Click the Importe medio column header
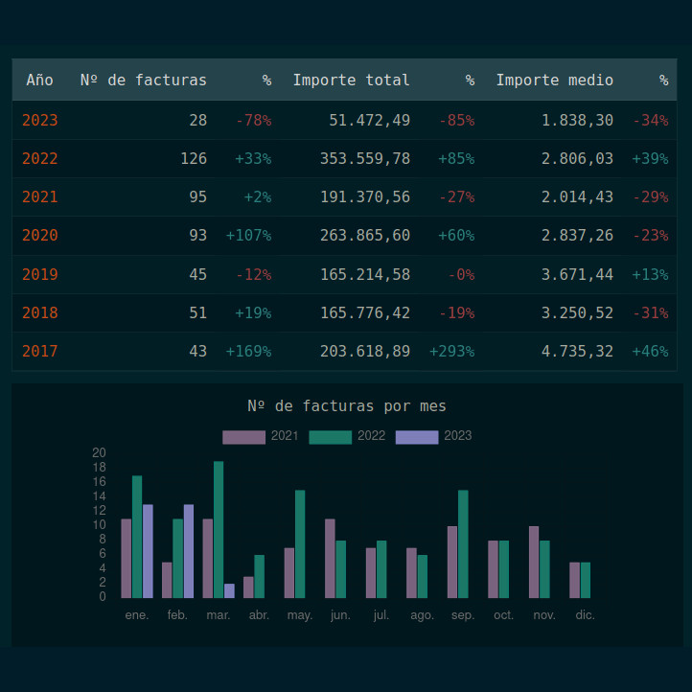 tap(554, 81)
